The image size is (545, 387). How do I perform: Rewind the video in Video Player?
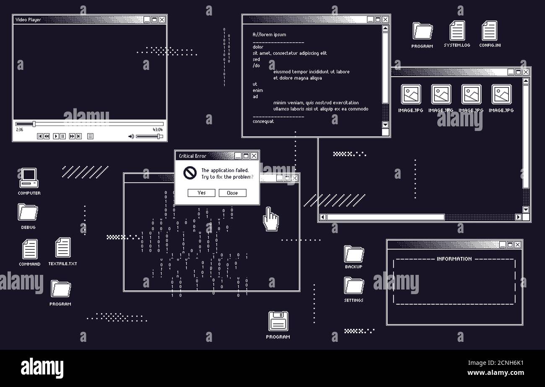pos(47,136)
